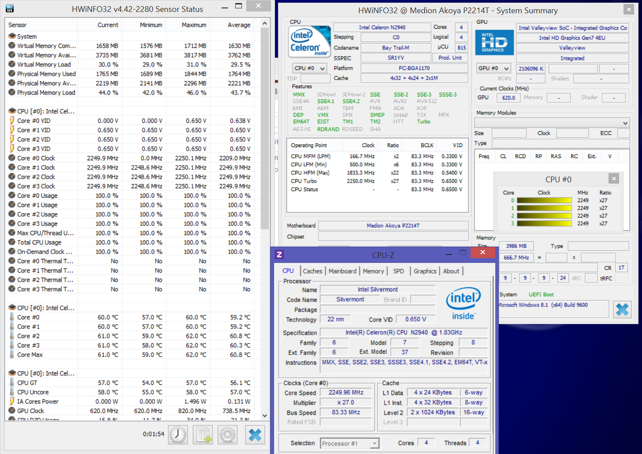Click the Intel HD Graphics Gen7 4EU field
The width and height of the screenshot is (642, 454).
(x=572, y=38)
